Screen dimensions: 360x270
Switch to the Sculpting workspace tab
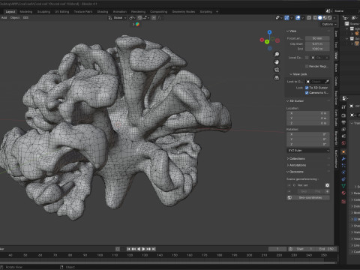pos(43,12)
